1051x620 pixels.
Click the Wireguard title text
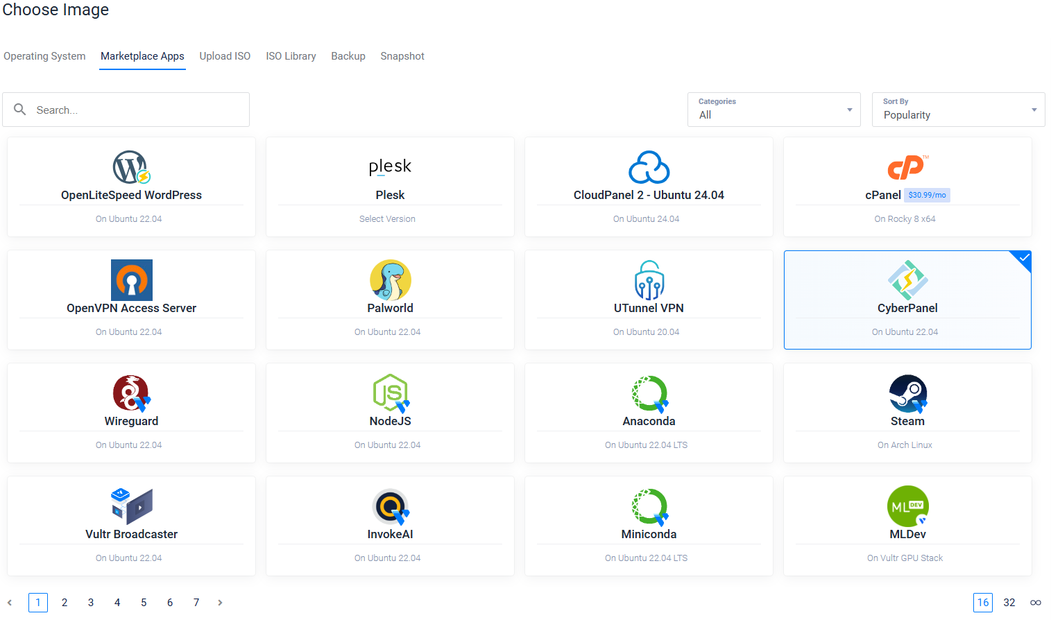click(131, 422)
